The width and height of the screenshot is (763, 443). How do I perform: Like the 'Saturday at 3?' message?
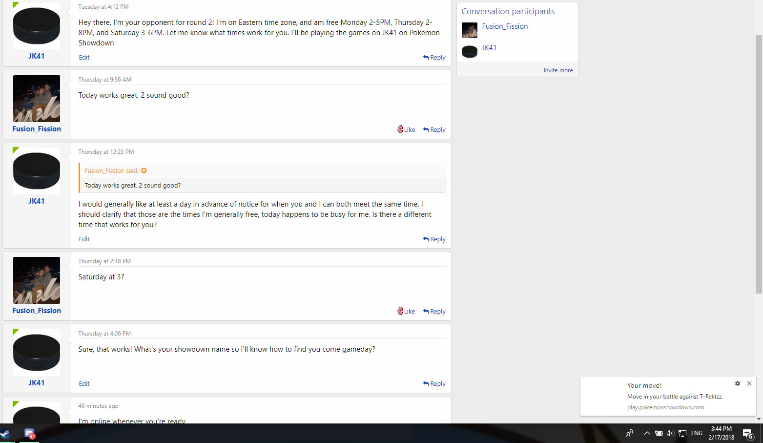406,311
